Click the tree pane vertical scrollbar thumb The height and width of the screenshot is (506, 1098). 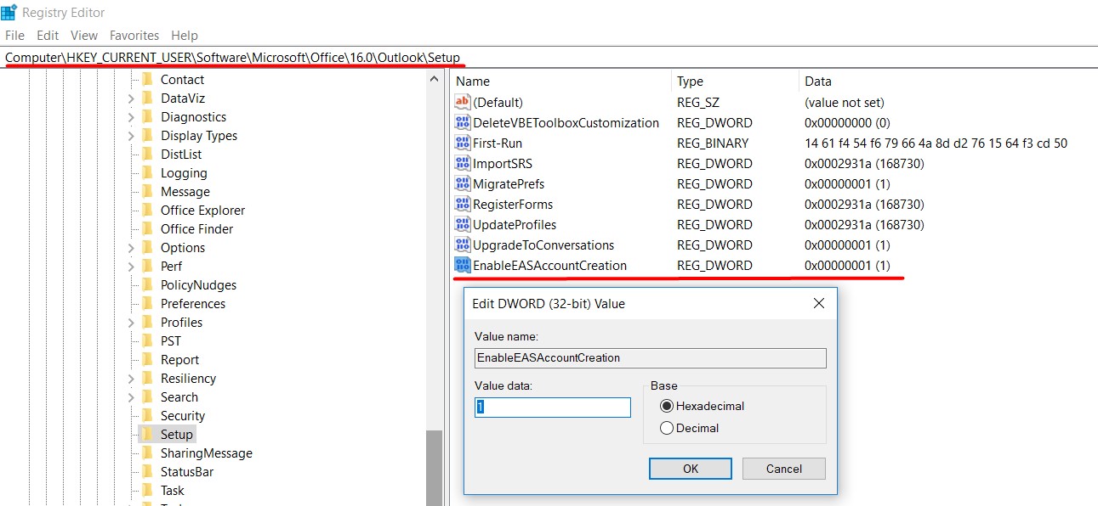coord(435,467)
